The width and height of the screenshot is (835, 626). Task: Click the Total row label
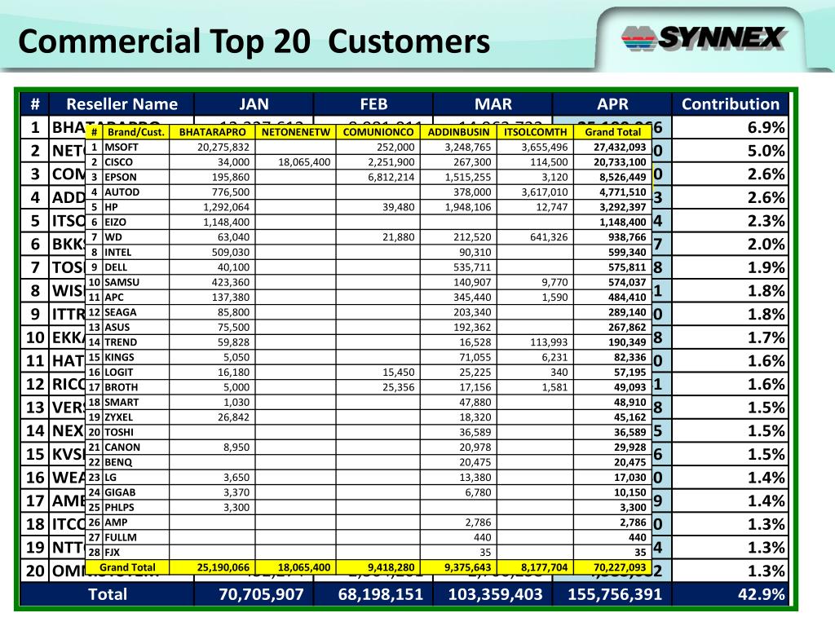click(108, 594)
